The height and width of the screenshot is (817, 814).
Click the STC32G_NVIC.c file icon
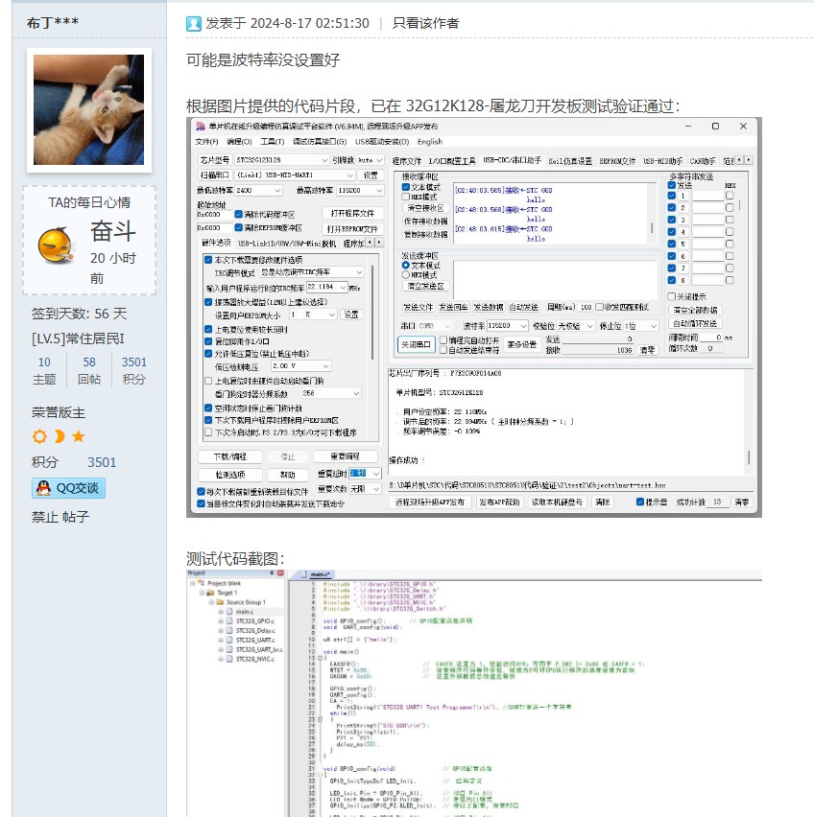click(x=228, y=659)
